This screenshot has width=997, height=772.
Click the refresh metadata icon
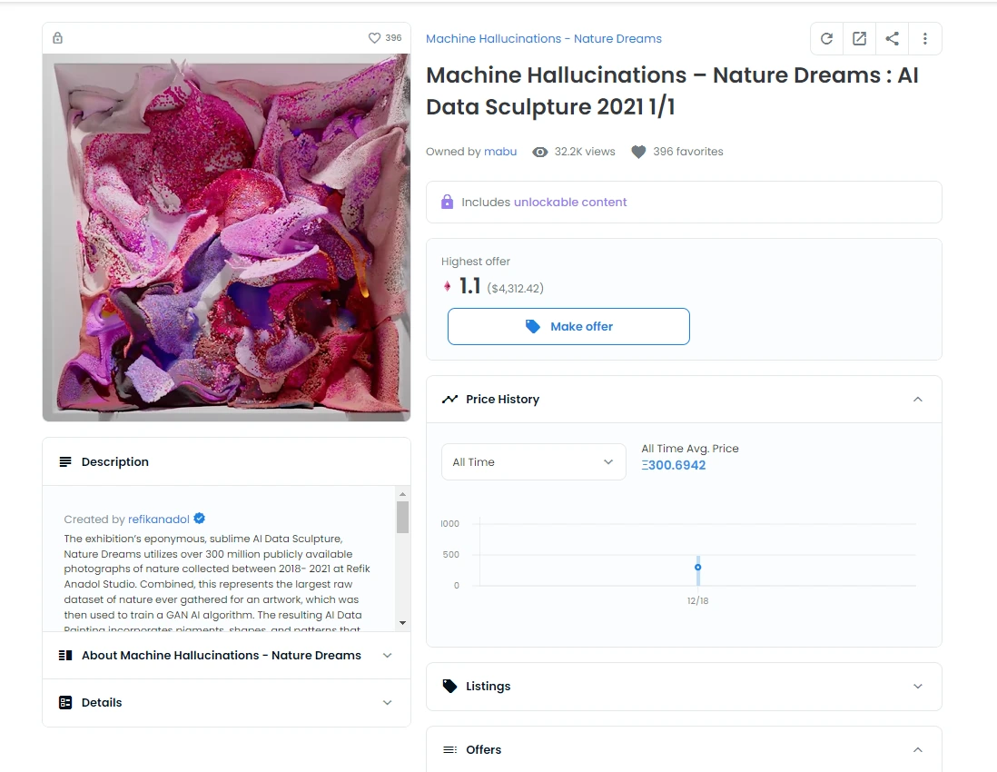coord(826,39)
